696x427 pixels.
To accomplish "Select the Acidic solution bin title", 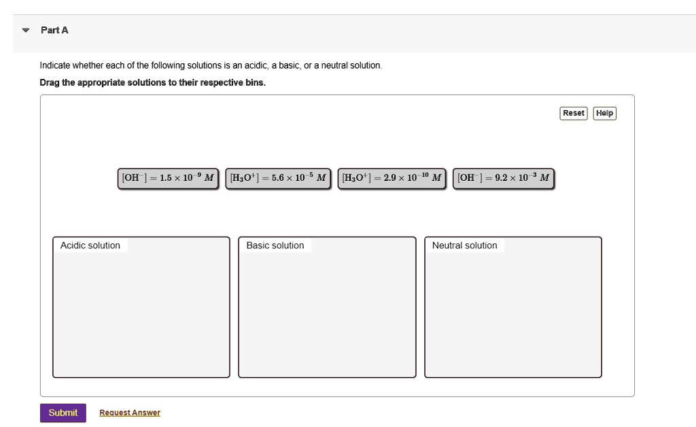I will point(90,245).
